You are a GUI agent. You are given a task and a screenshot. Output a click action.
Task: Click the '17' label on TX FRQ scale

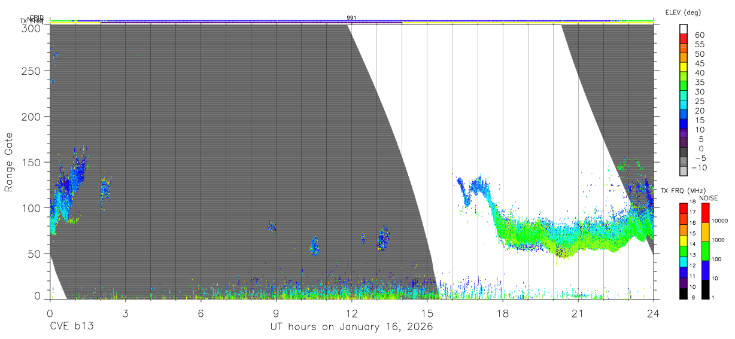[x=693, y=212]
